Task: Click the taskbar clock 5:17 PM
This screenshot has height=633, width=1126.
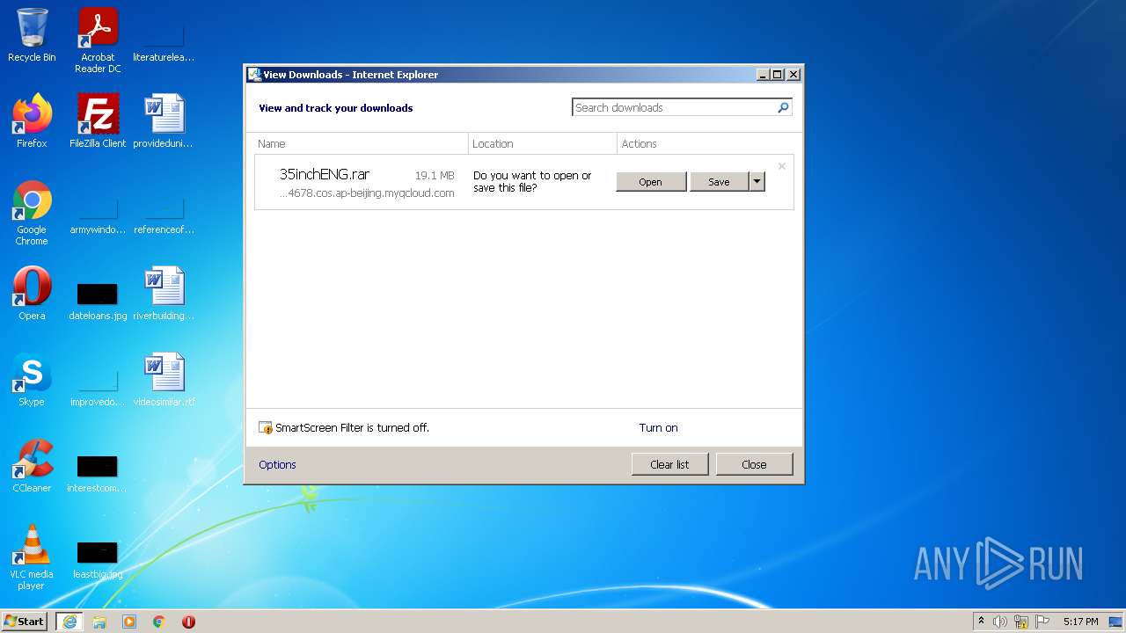Action: tap(1080, 622)
